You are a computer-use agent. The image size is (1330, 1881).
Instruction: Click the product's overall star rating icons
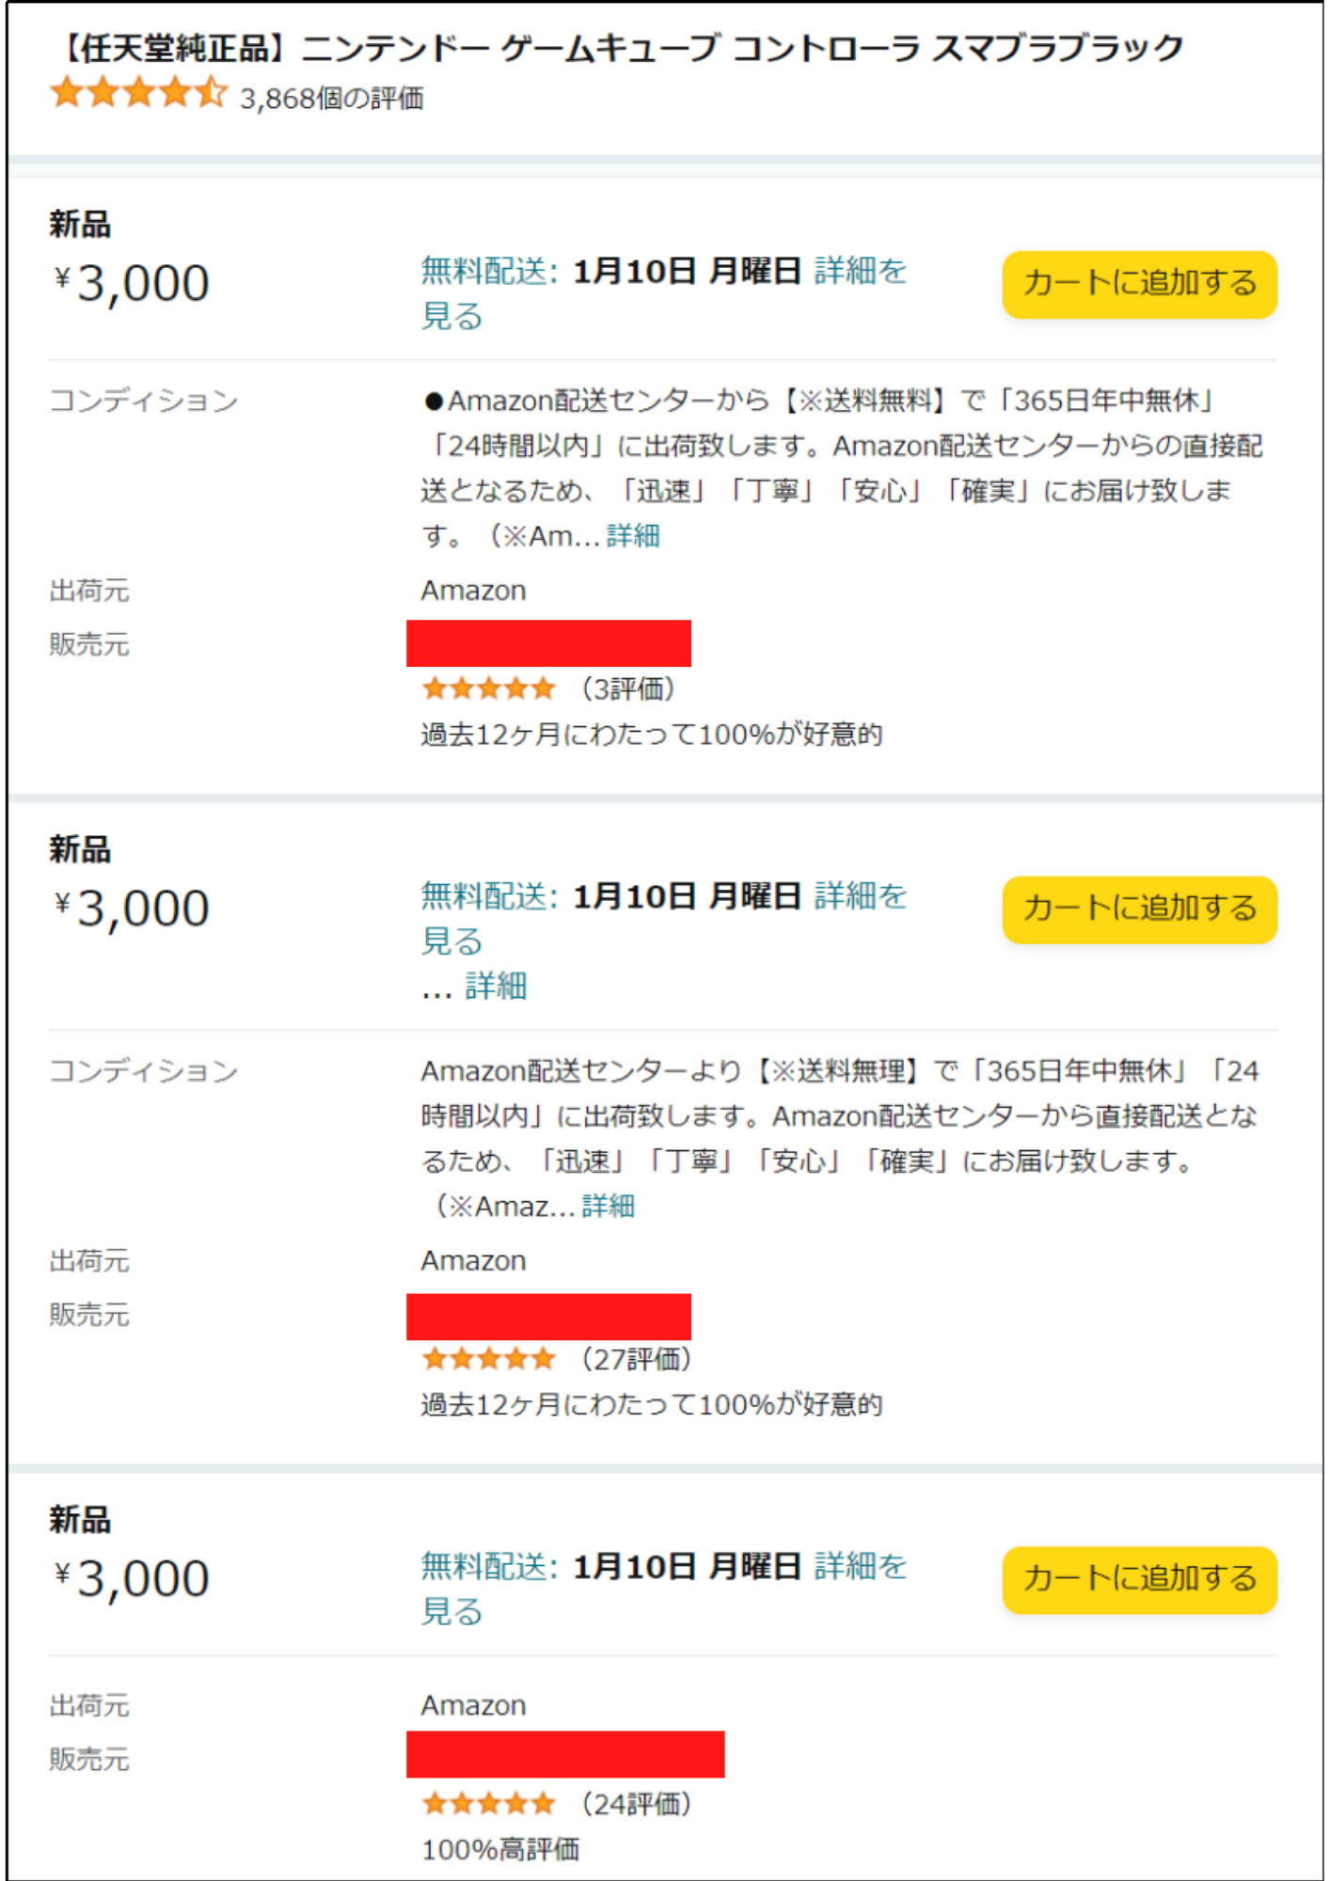pos(139,94)
